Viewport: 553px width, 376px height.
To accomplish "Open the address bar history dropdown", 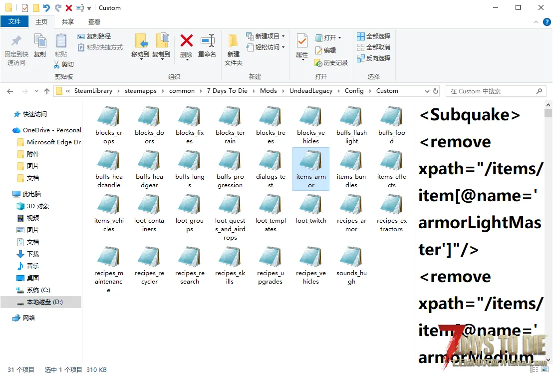I will [427, 91].
